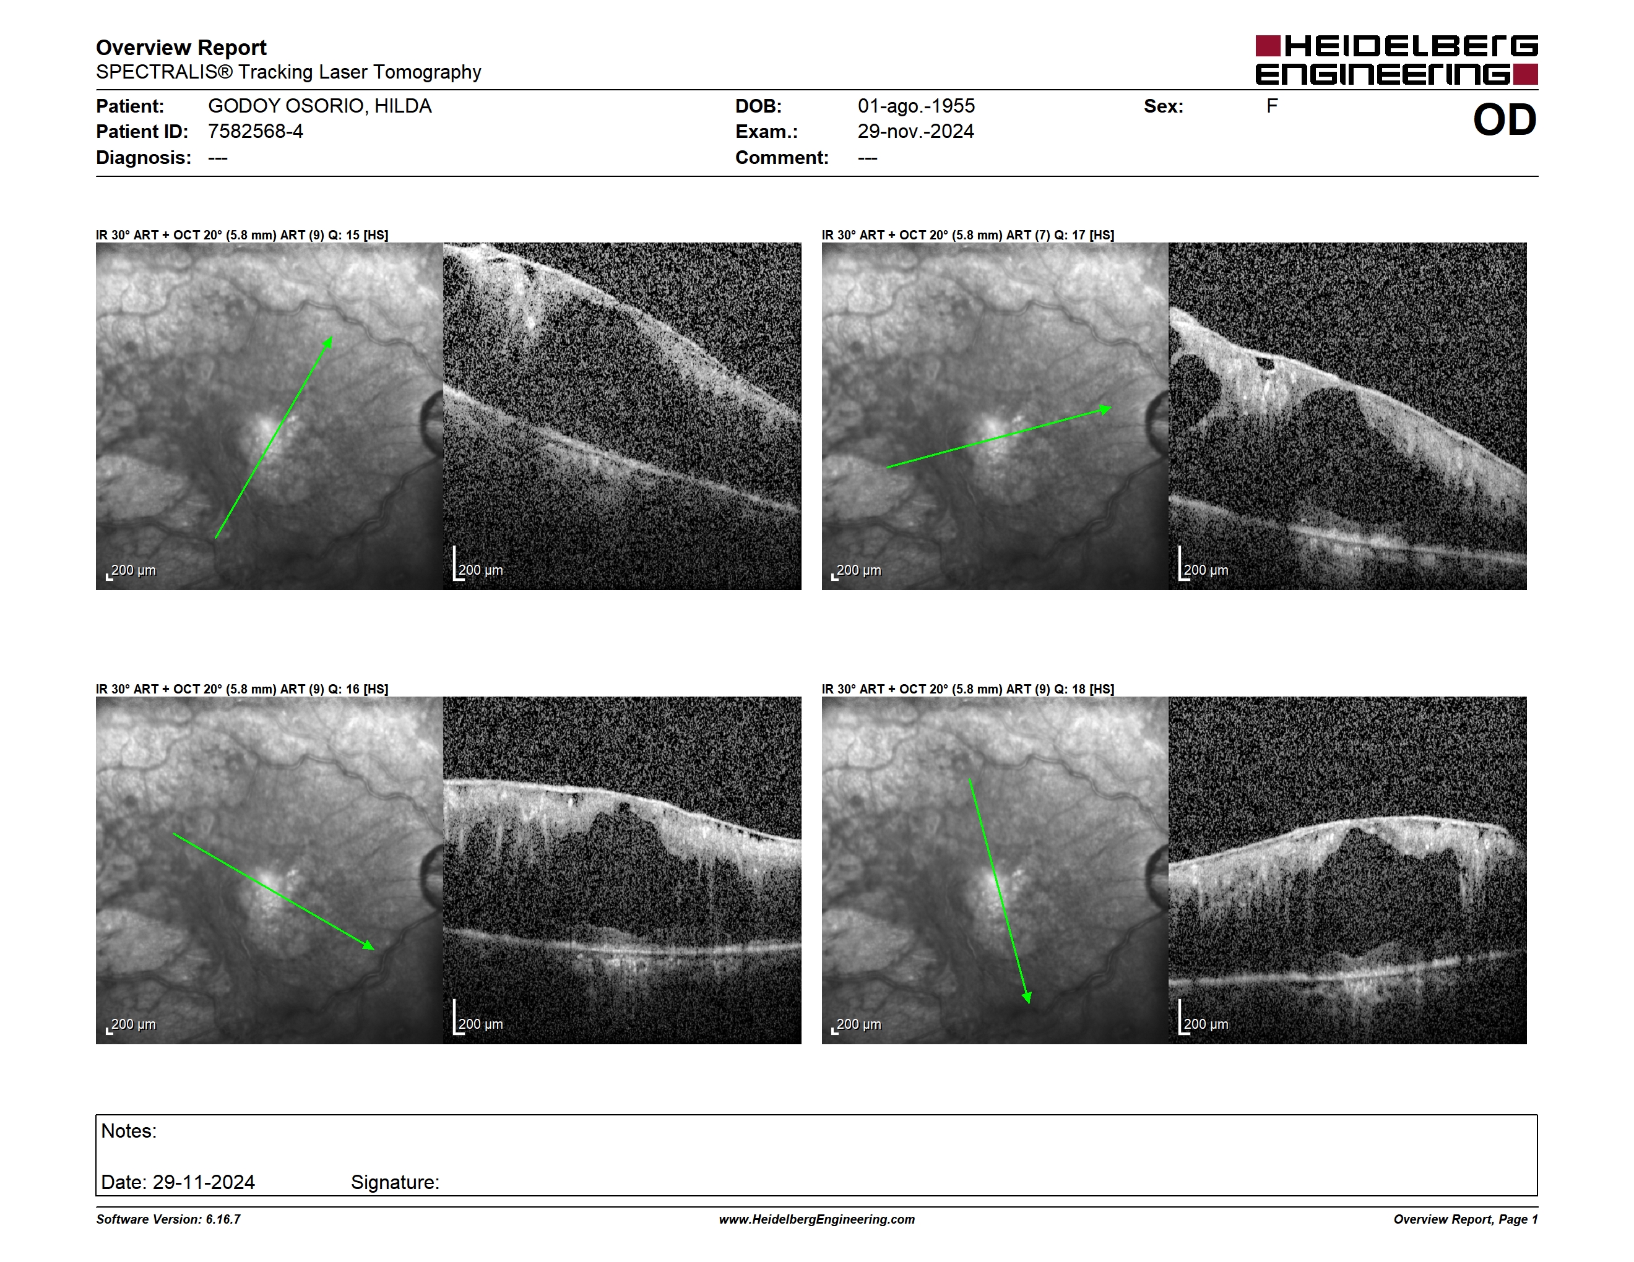Click the Date: 29-11-2024 text
Image resolution: width=1634 pixels, height=1262 pixels.
point(178,1182)
